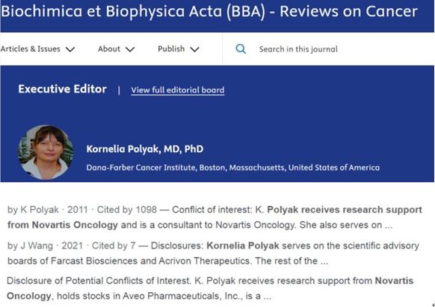Image resolution: width=435 pixels, height=307 pixels.
Task: Click Kornelia Polyak's profile photo
Action: point(46,152)
